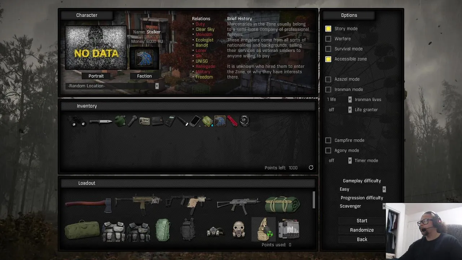Enable the Ironman mode checkbox
462x260 pixels.
[x=328, y=89]
